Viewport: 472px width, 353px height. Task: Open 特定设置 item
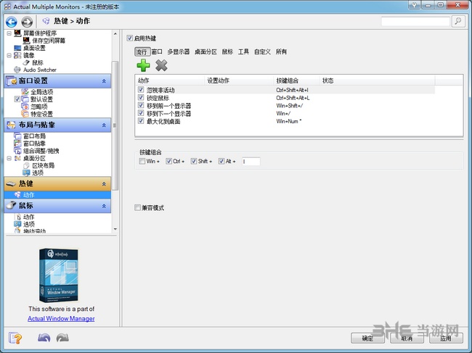pyautogui.click(x=41, y=114)
